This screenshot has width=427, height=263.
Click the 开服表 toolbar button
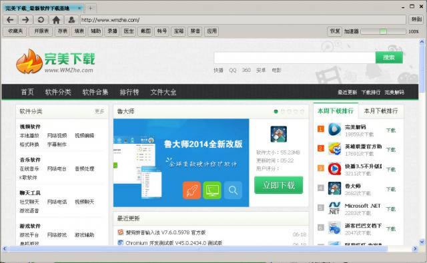click(41, 31)
